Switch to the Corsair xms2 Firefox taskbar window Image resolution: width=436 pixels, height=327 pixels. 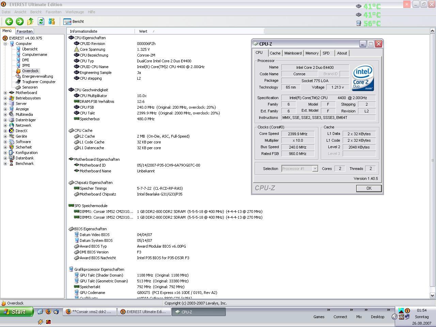[90, 312]
